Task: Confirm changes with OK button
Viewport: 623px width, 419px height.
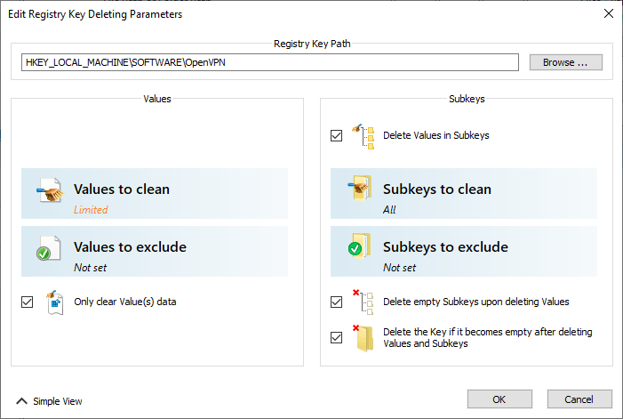Action: (499, 399)
